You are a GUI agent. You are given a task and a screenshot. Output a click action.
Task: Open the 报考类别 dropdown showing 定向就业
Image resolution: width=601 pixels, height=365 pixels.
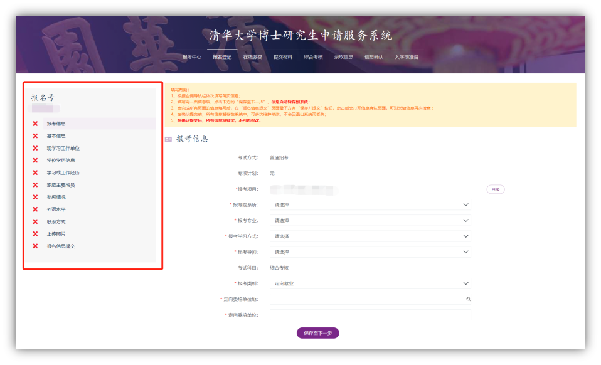pyautogui.click(x=370, y=283)
